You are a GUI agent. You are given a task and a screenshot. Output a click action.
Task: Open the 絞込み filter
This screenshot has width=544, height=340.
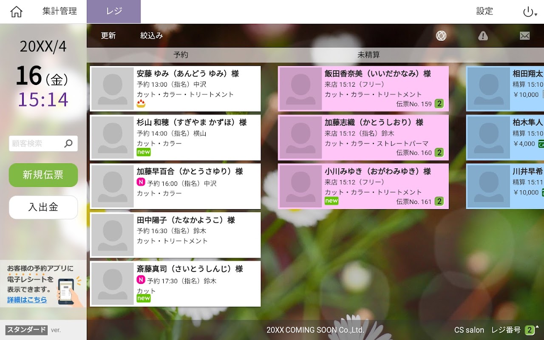[x=152, y=36]
